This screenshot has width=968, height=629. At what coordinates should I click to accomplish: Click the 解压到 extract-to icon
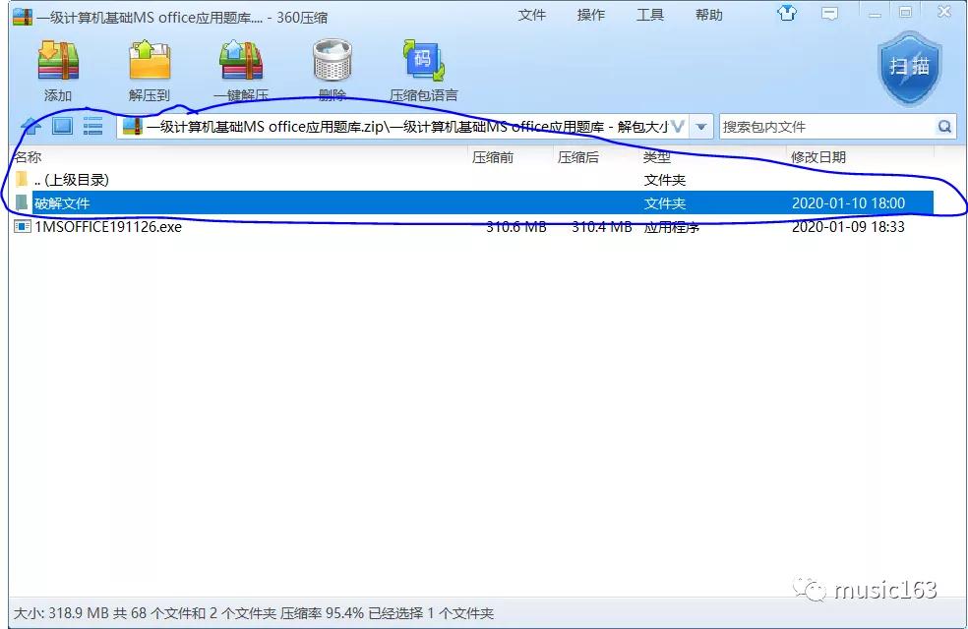pos(150,60)
